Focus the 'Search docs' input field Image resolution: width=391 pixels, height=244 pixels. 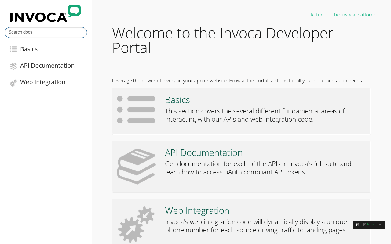tap(46, 32)
